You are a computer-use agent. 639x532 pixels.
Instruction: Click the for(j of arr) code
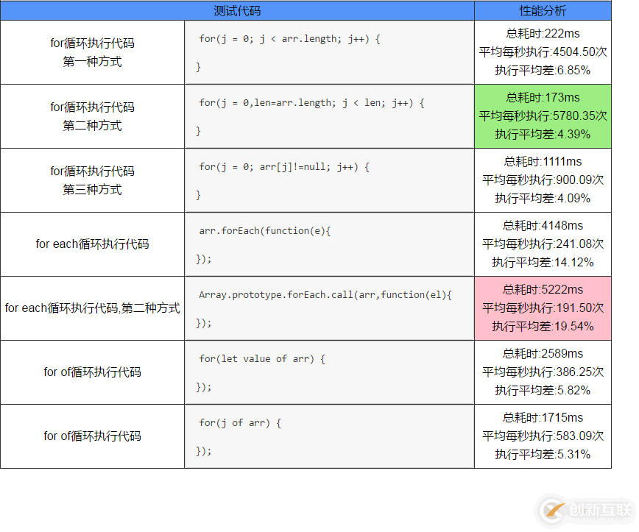tap(240, 423)
